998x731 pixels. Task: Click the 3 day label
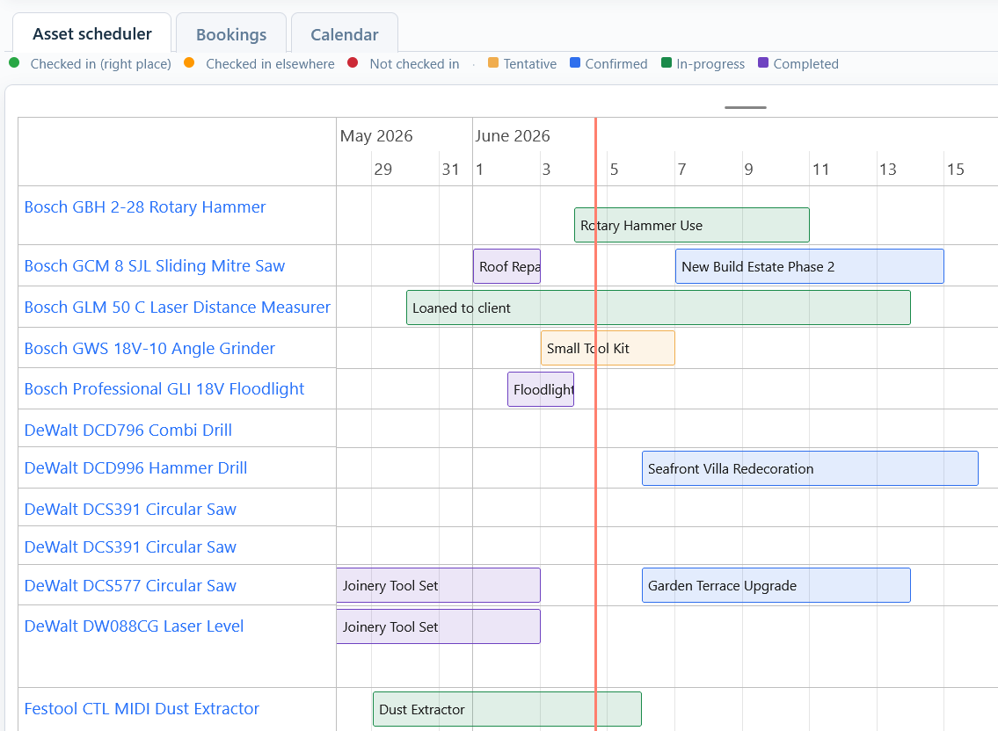pos(546,170)
